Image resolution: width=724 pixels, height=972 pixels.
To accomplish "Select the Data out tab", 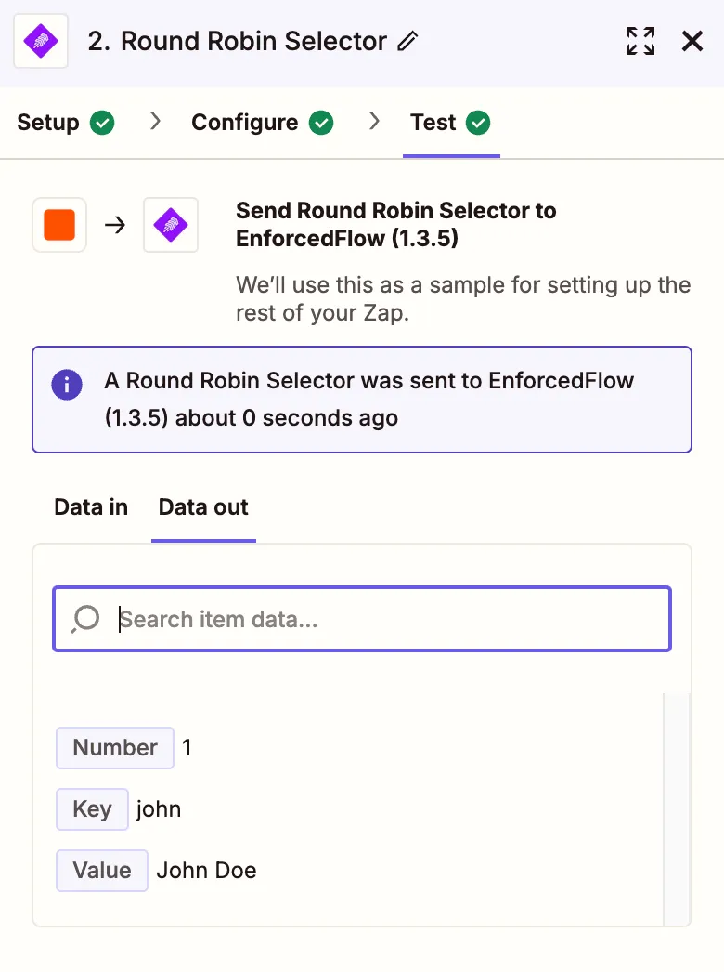I will pos(203,507).
